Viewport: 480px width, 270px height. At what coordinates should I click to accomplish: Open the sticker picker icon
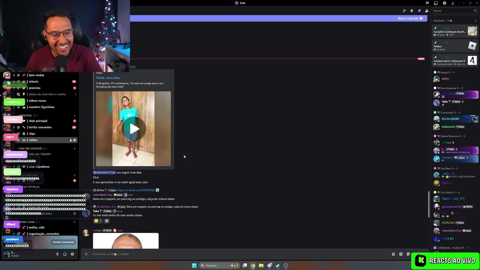(408, 254)
